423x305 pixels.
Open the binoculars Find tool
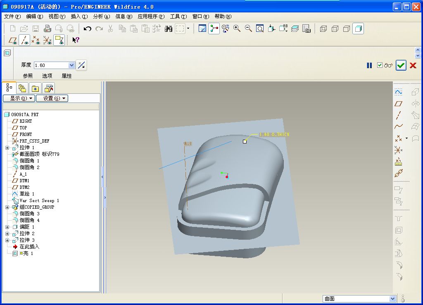point(169,29)
